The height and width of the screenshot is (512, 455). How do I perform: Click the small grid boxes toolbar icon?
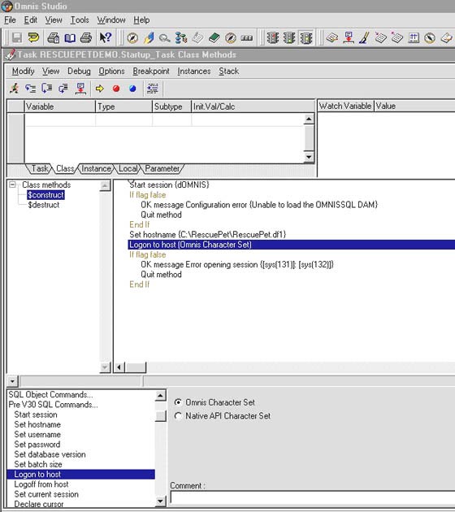coord(247,38)
